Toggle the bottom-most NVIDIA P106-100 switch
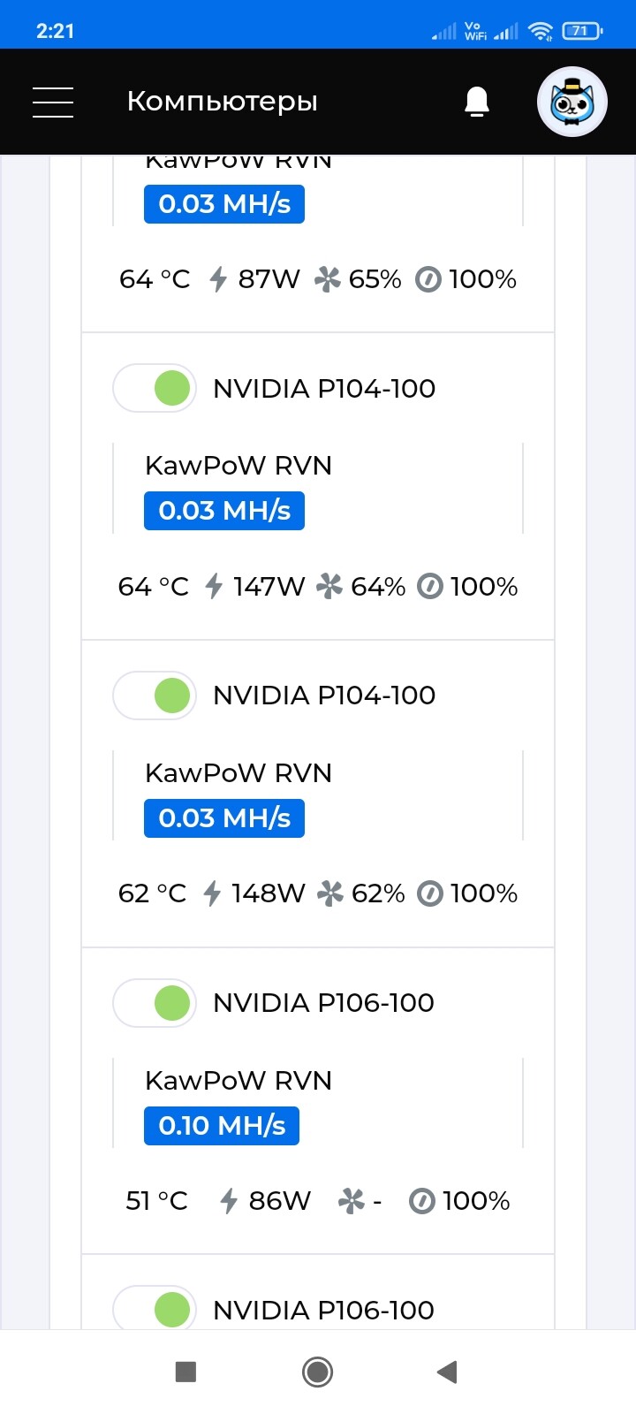 click(155, 1309)
